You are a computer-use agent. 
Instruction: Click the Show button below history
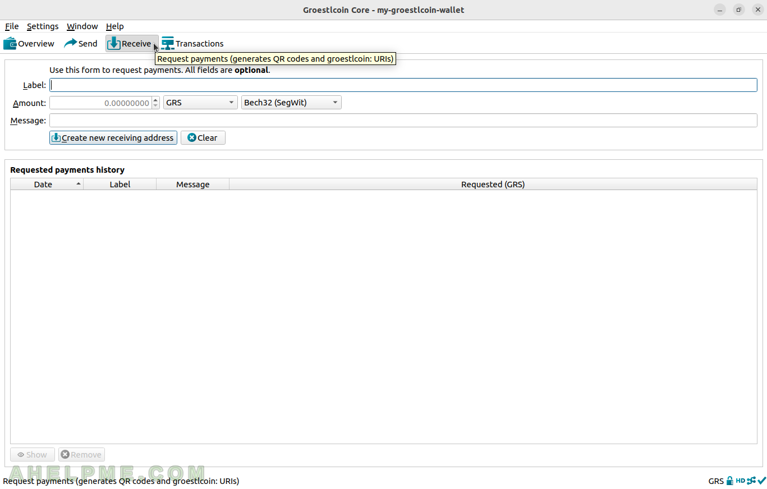pyautogui.click(x=33, y=455)
